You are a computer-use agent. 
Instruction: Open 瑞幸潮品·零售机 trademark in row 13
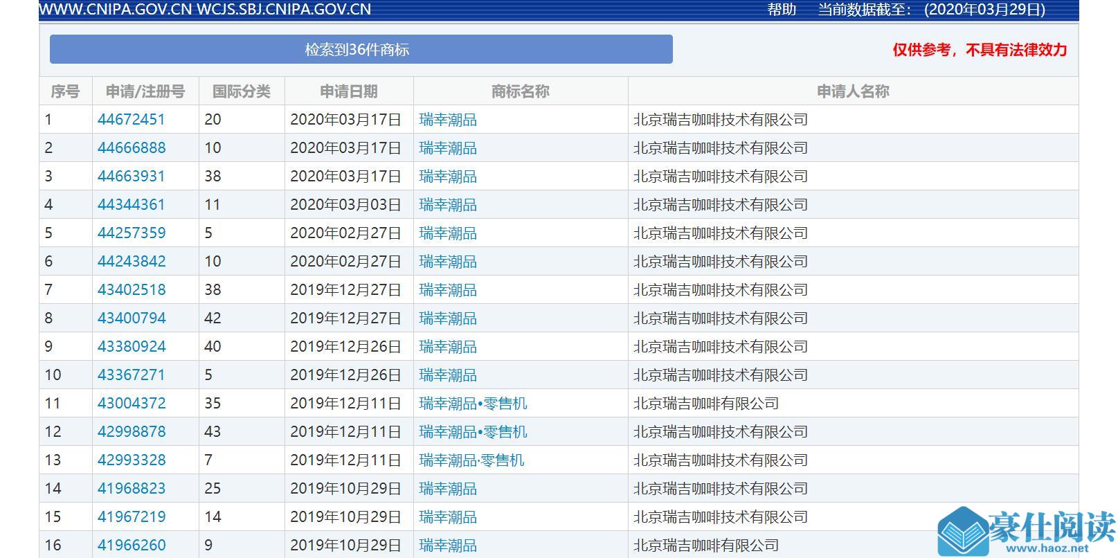pyautogui.click(x=471, y=460)
